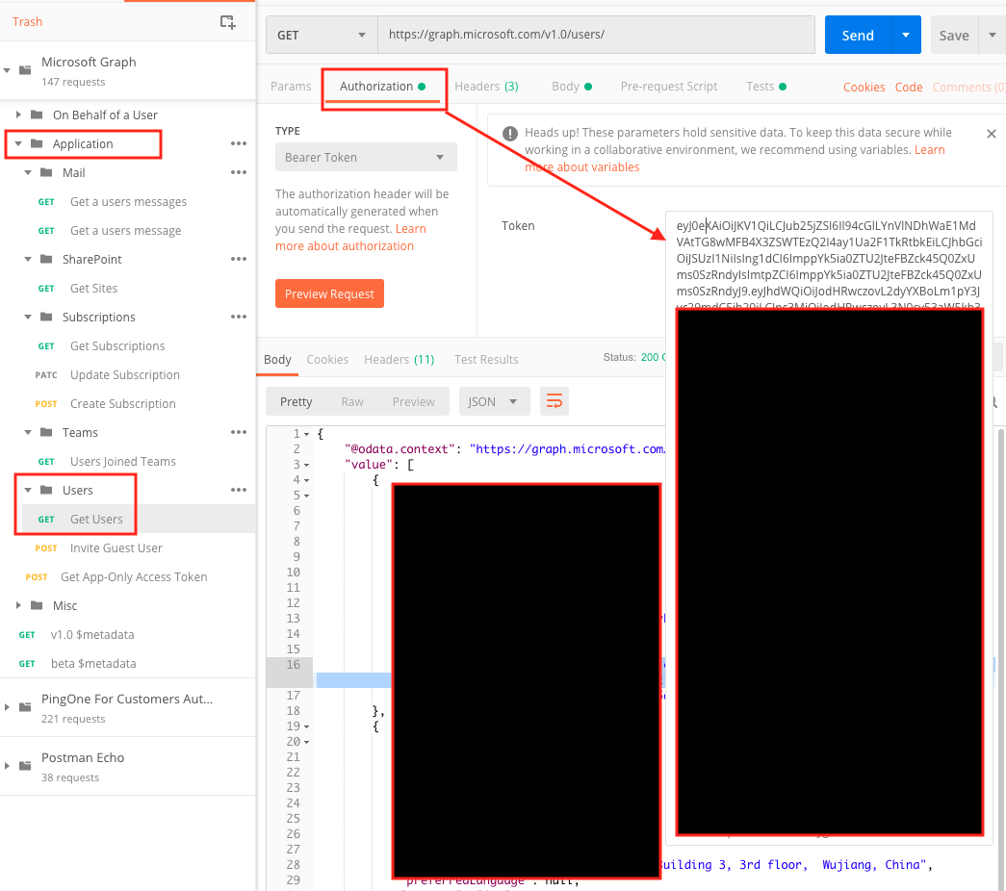Collapse the Teams folder
This screenshot has height=891, width=1006.
28,432
